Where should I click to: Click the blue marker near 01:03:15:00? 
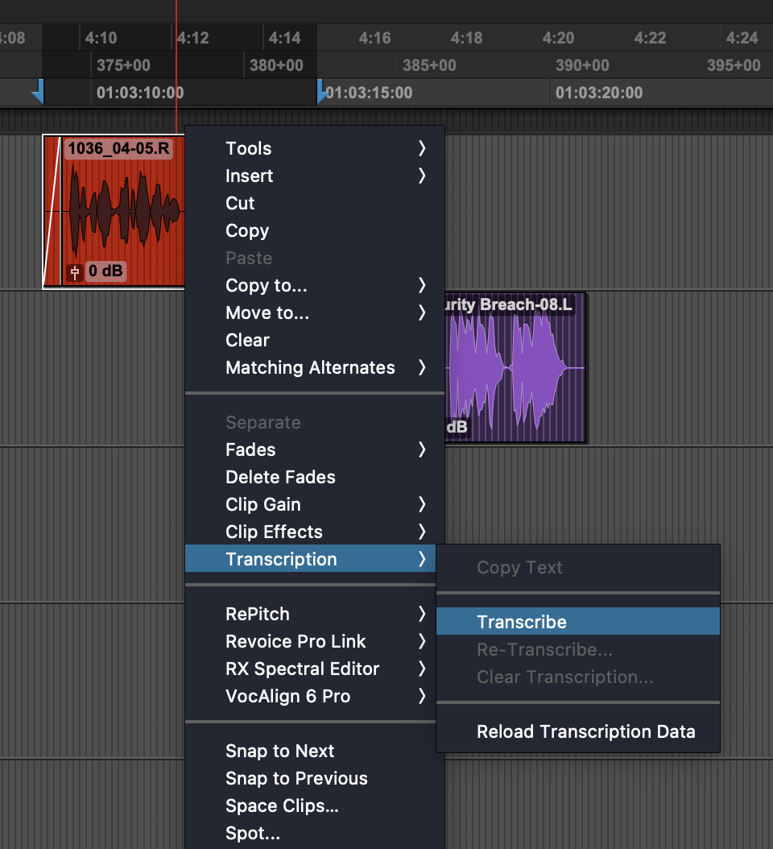pyautogui.click(x=321, y=92)
